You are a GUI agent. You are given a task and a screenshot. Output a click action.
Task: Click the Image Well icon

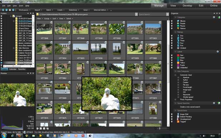click(178, 114)
